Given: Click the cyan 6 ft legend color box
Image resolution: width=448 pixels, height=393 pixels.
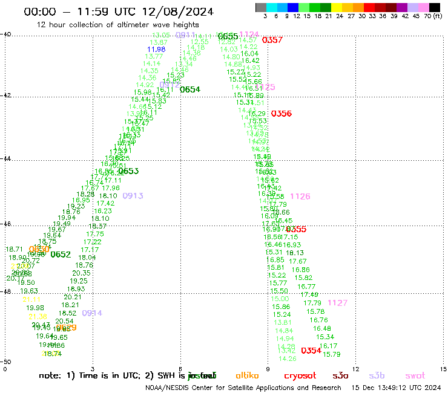Looking at the screenshot, I should point(272,7).
